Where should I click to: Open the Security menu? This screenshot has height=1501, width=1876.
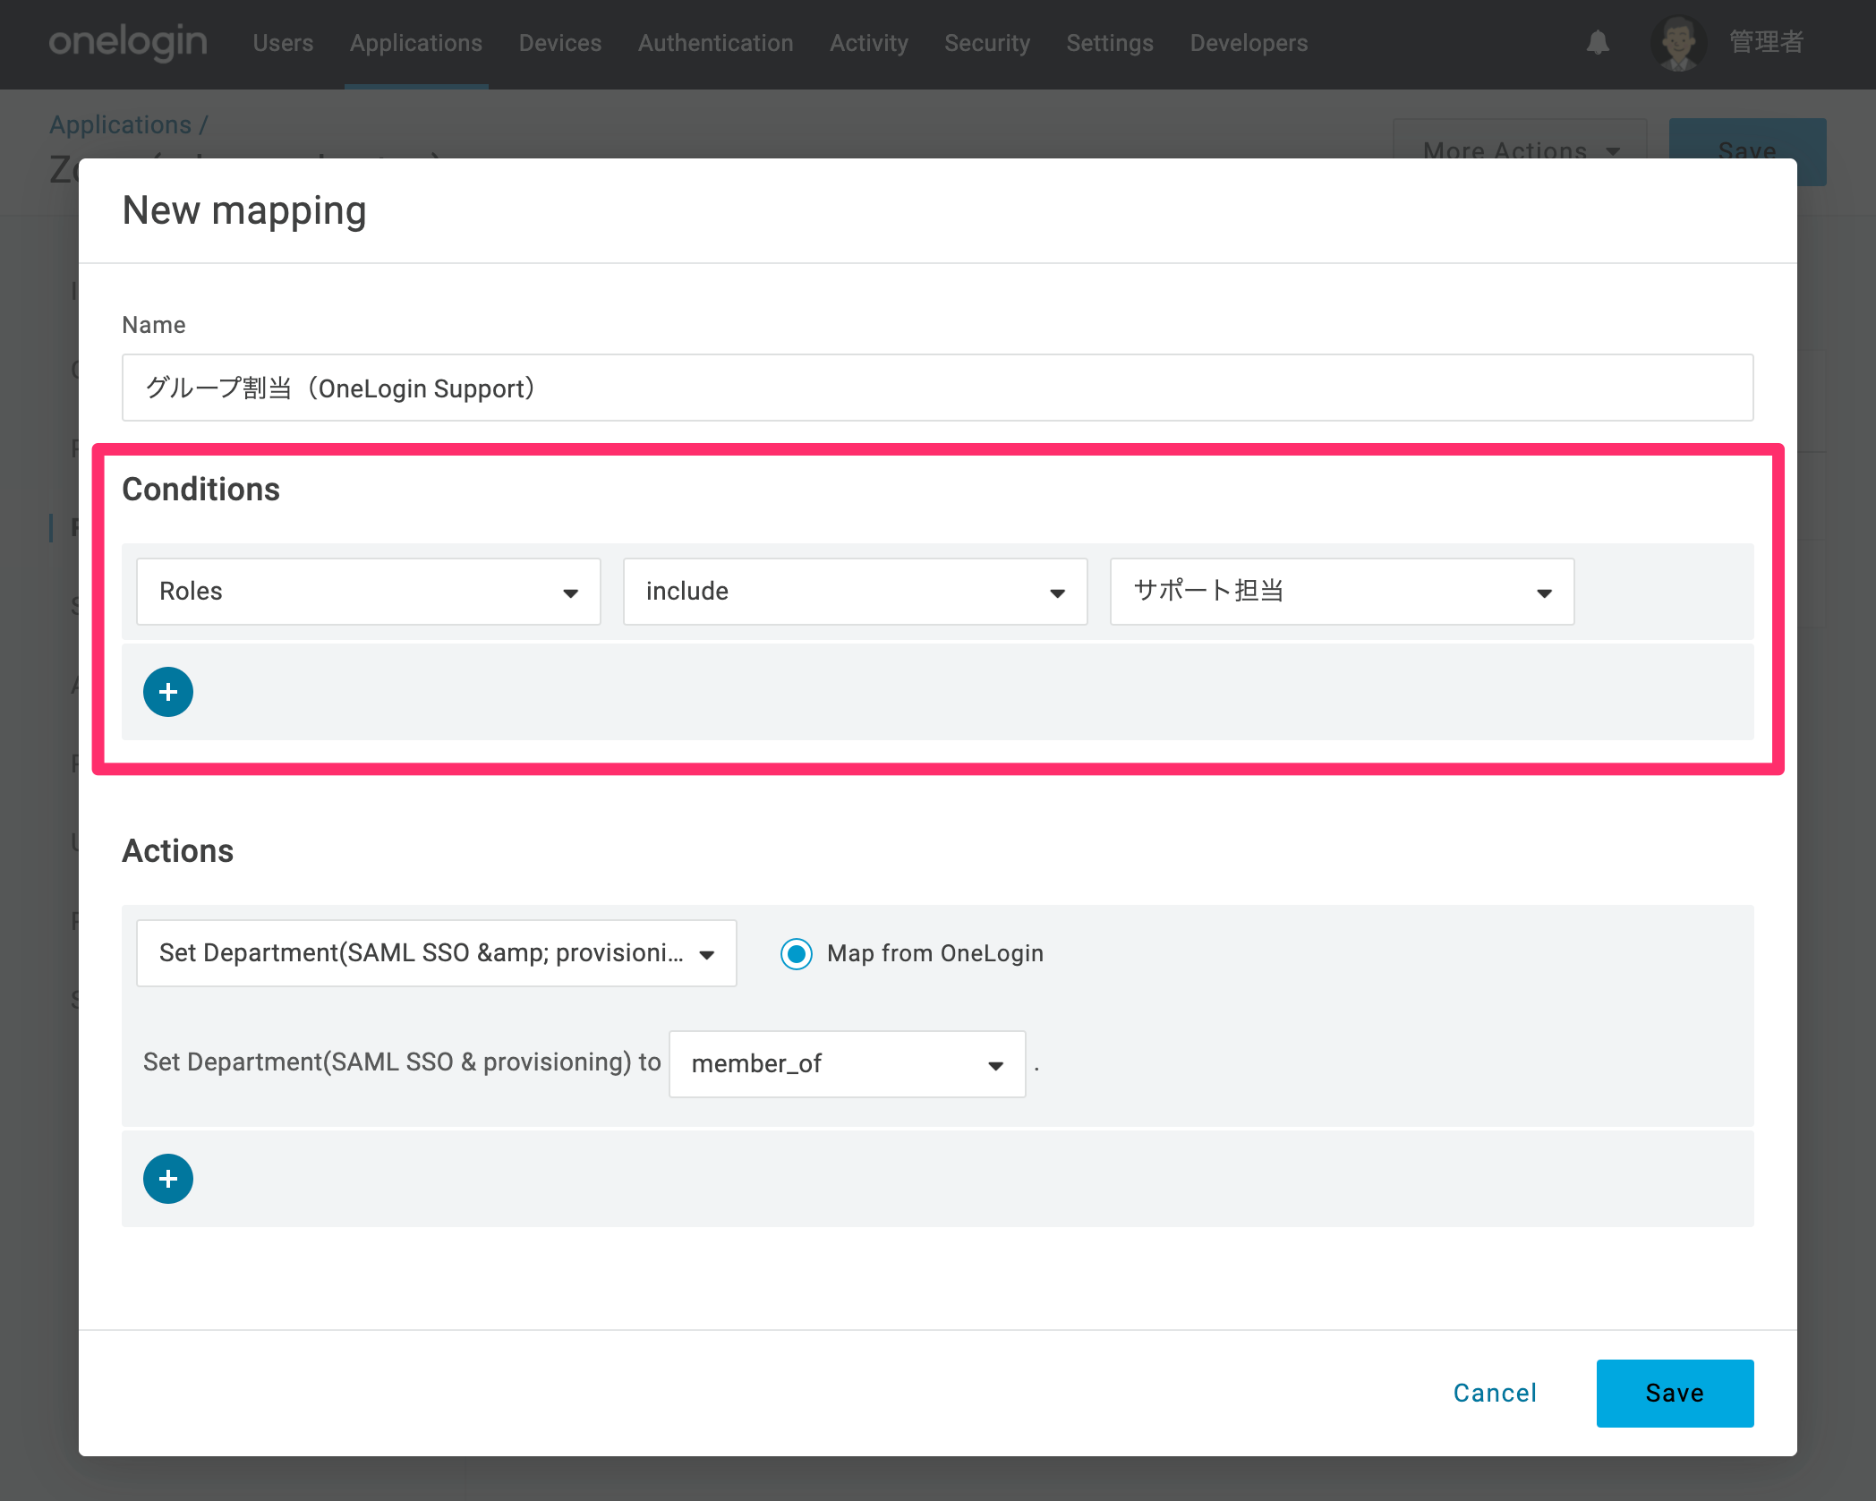tap(987, 43)
